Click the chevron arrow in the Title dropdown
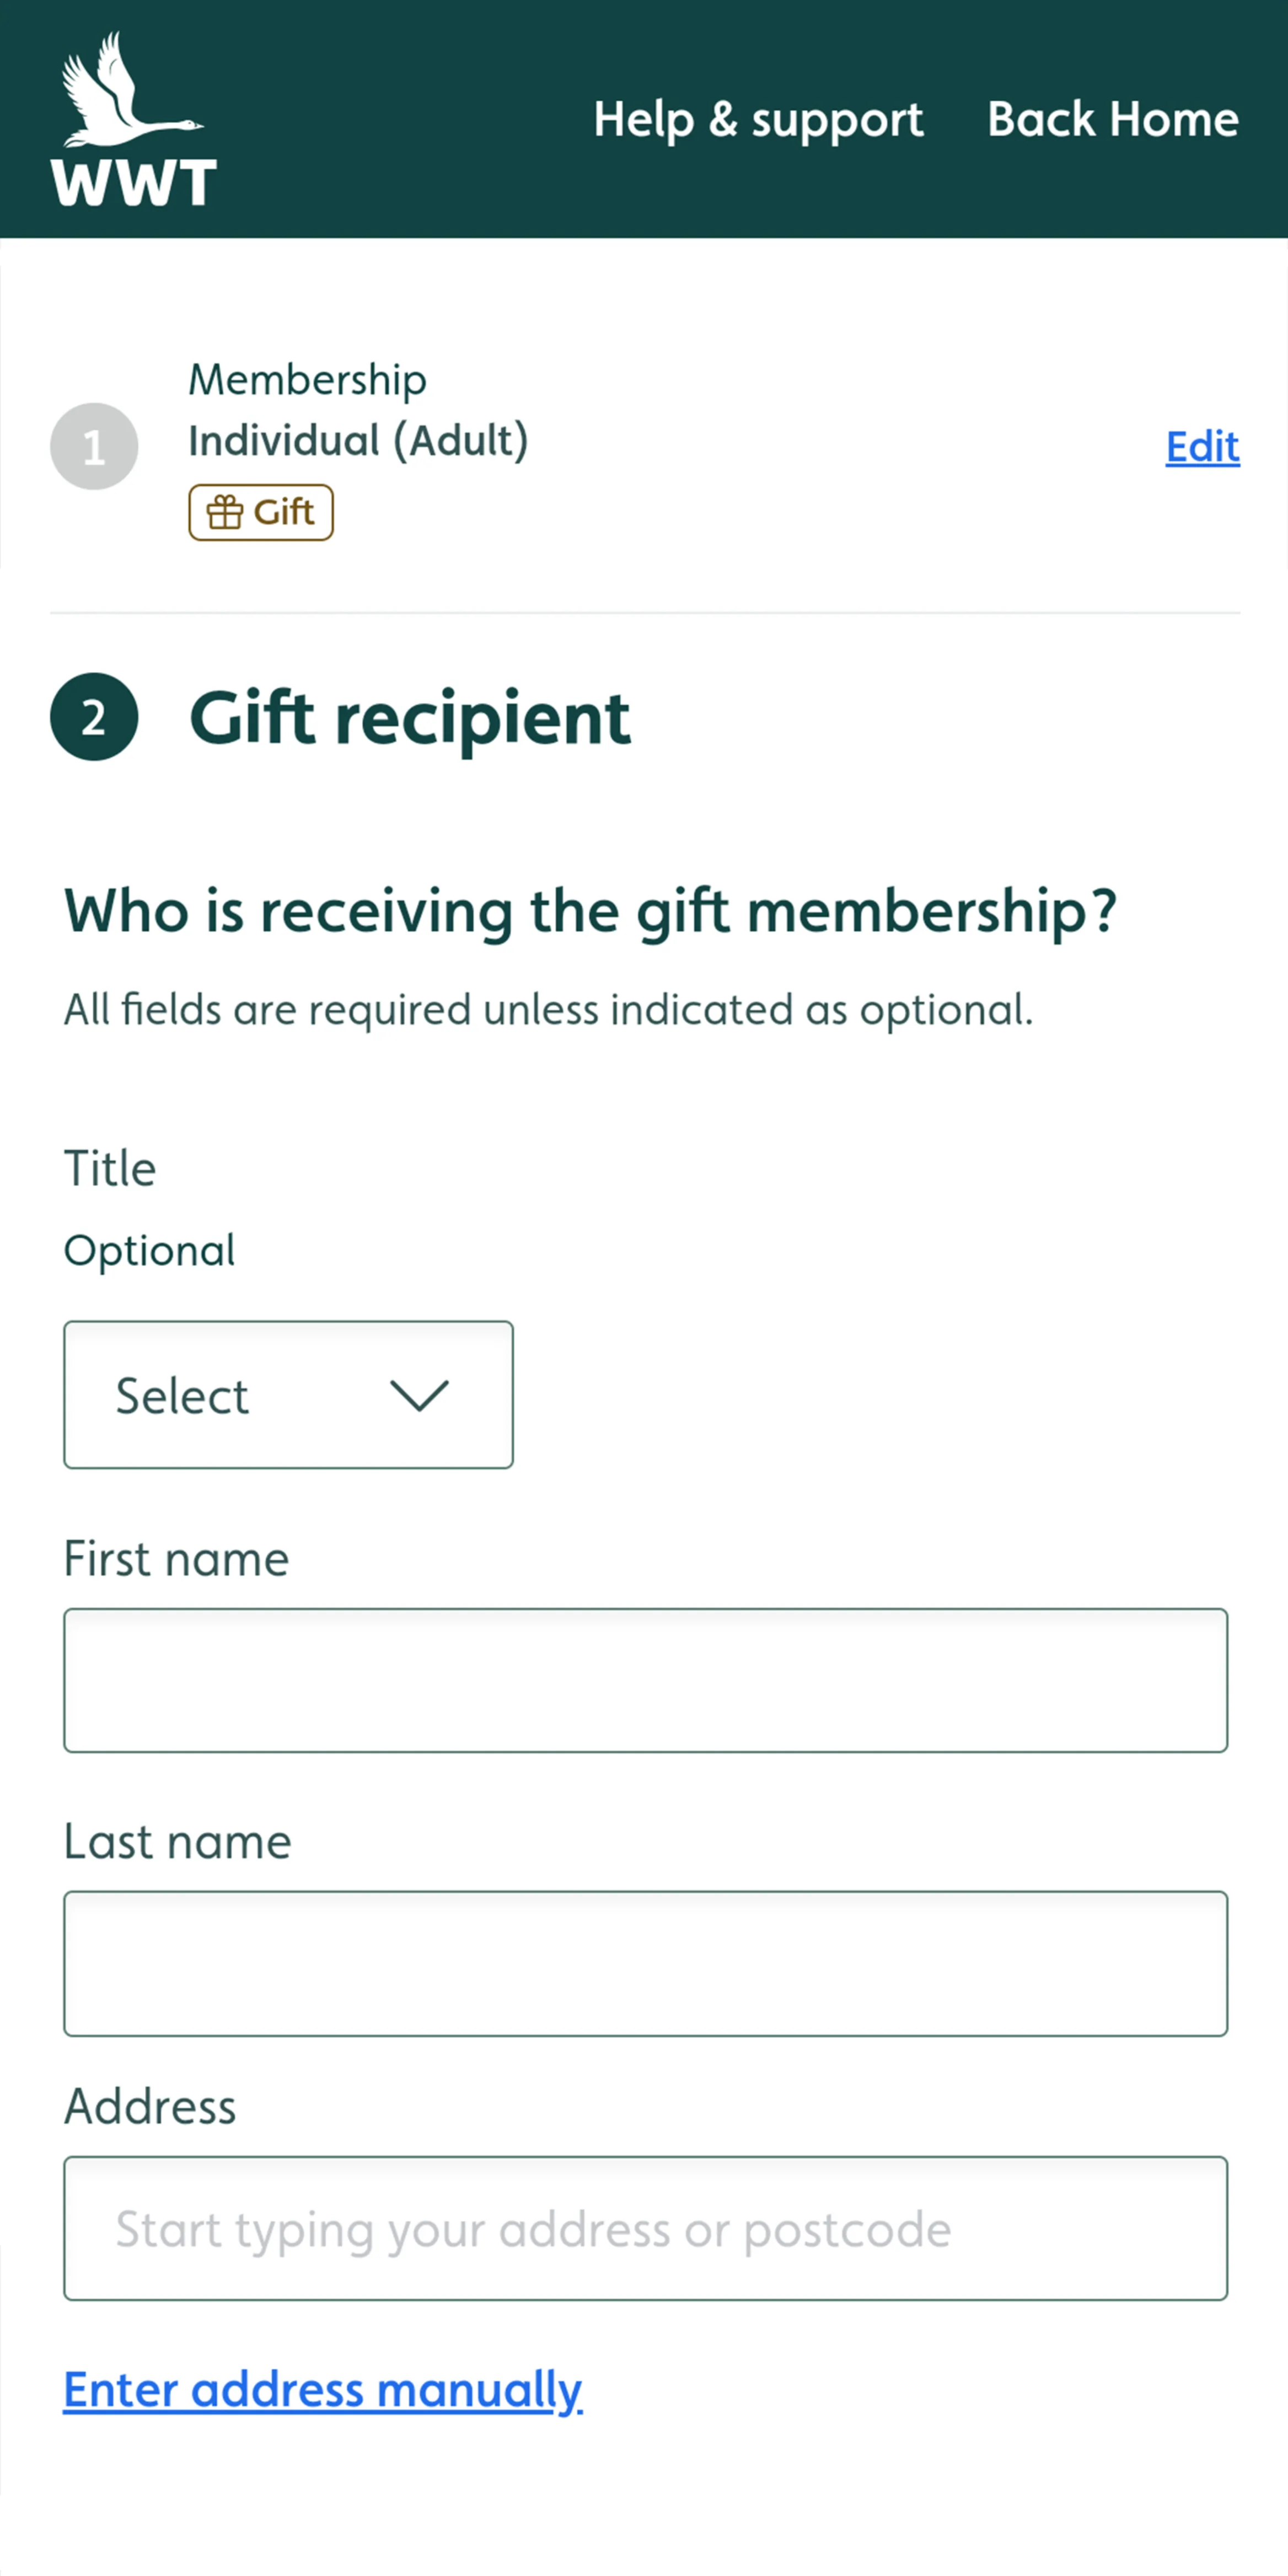Viewport: 1288px width, 2576px height. coord(419,1395)
